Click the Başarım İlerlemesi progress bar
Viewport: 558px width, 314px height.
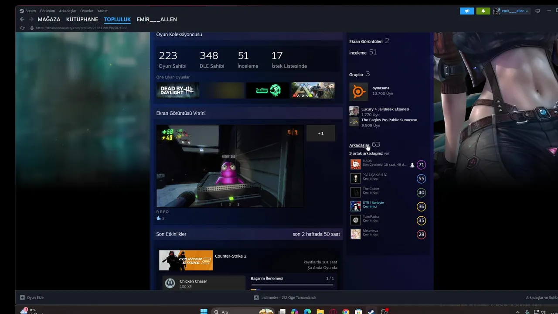pyautogui.click(x=292, y=285)
